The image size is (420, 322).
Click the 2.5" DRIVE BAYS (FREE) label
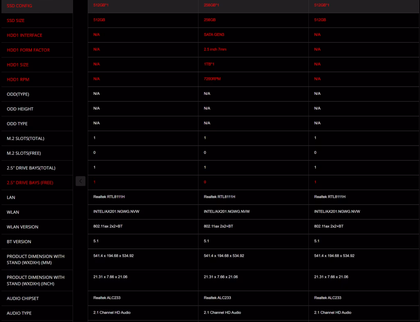(x=30, y=182)
